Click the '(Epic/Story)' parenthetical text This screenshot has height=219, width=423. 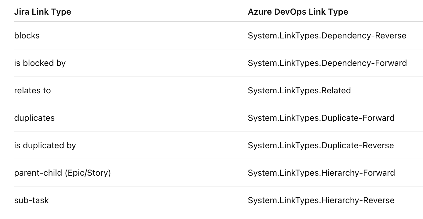point(88,173)
